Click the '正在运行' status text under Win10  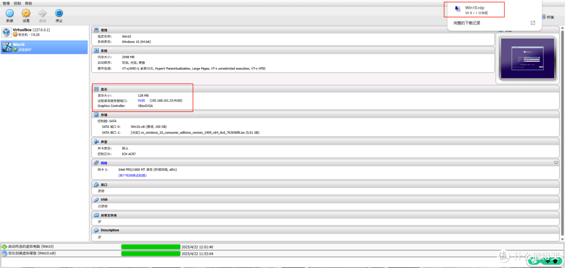25,50
